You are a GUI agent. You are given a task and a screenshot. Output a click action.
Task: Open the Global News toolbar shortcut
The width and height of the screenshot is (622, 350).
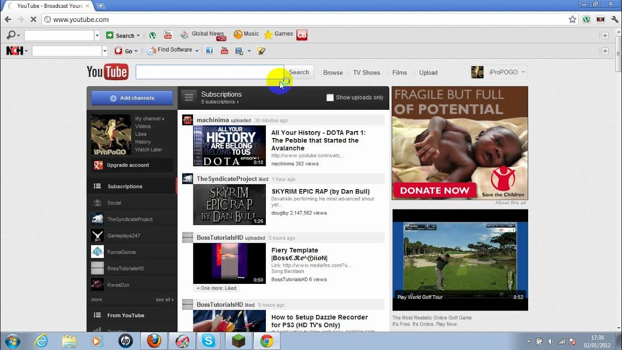(202, 35)
